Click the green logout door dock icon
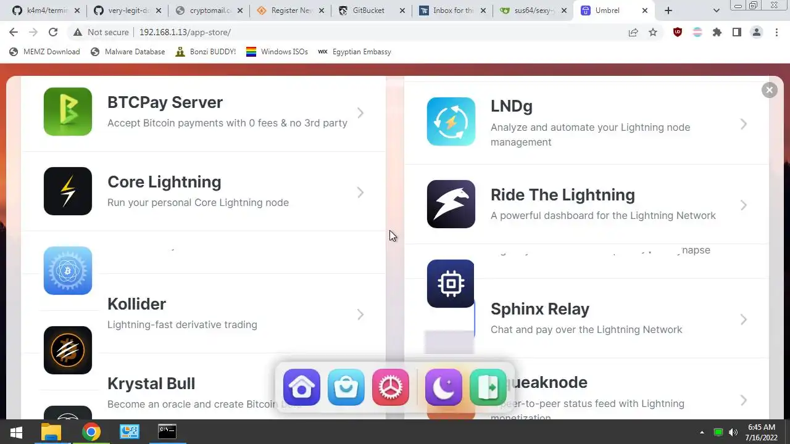The image size is (790, 444). click(488, 387)
